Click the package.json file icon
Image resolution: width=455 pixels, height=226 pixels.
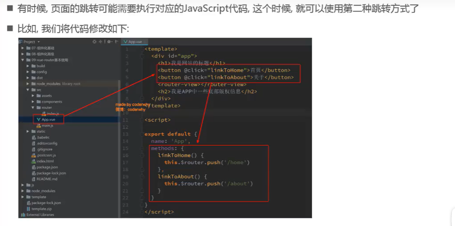[x=34, y=167]
